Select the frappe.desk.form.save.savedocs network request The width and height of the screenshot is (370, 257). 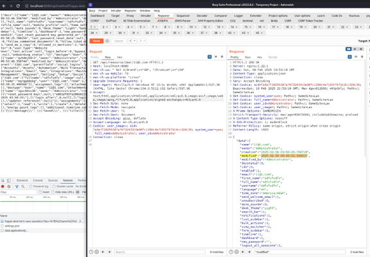(x=44, y=222)
